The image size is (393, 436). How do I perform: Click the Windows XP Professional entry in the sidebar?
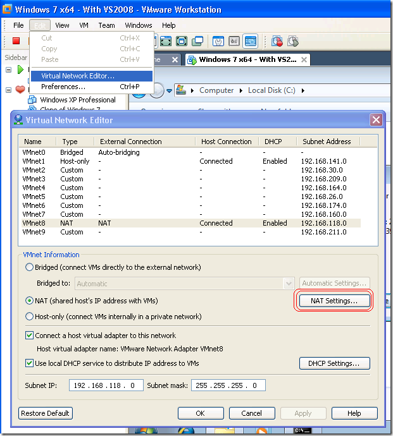tap(78, 100)
